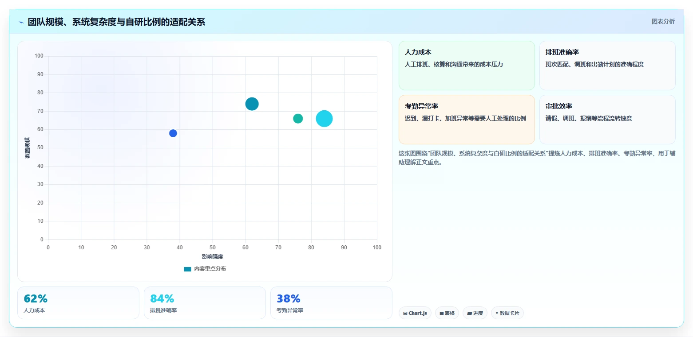
Task: Click the 84% 排班准确率 stat card
Action: [205, 303]
